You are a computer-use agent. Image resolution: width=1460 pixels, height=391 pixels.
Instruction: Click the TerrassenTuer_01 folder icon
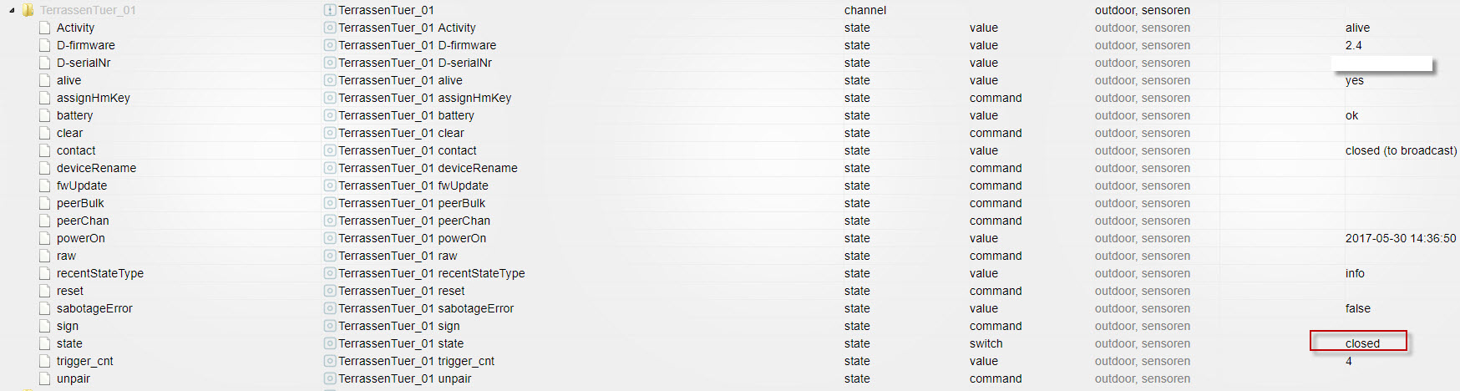pyautogui.click(x=28, y=11)
